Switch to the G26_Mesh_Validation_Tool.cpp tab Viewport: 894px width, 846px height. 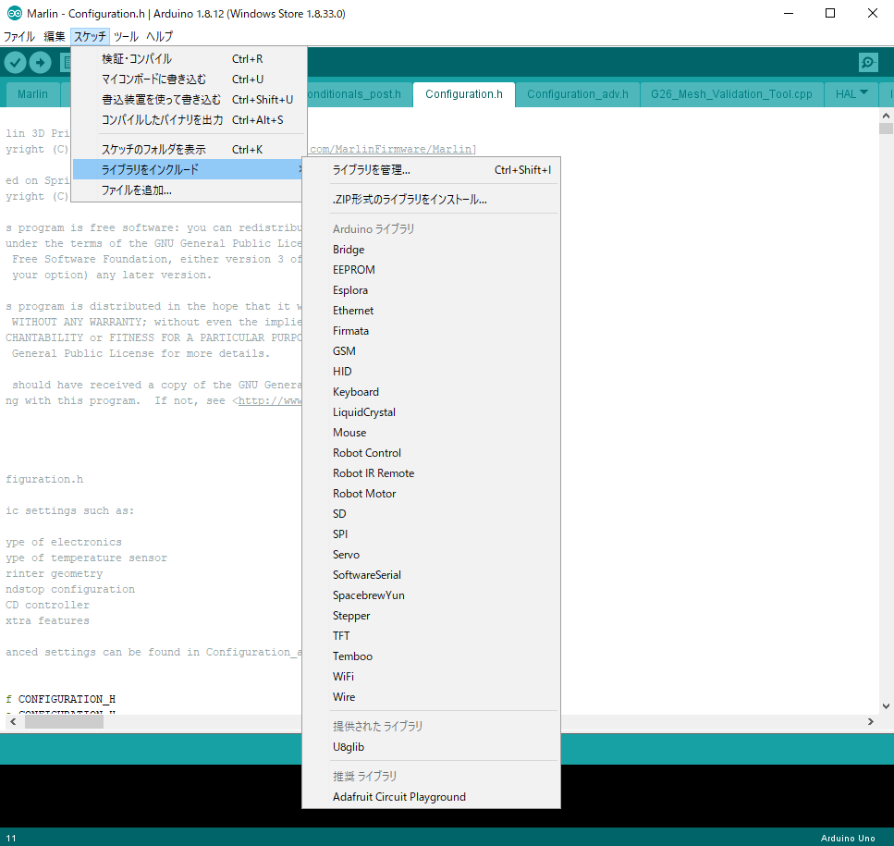[731, 94]
